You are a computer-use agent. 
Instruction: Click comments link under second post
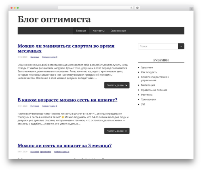[50, 106]
